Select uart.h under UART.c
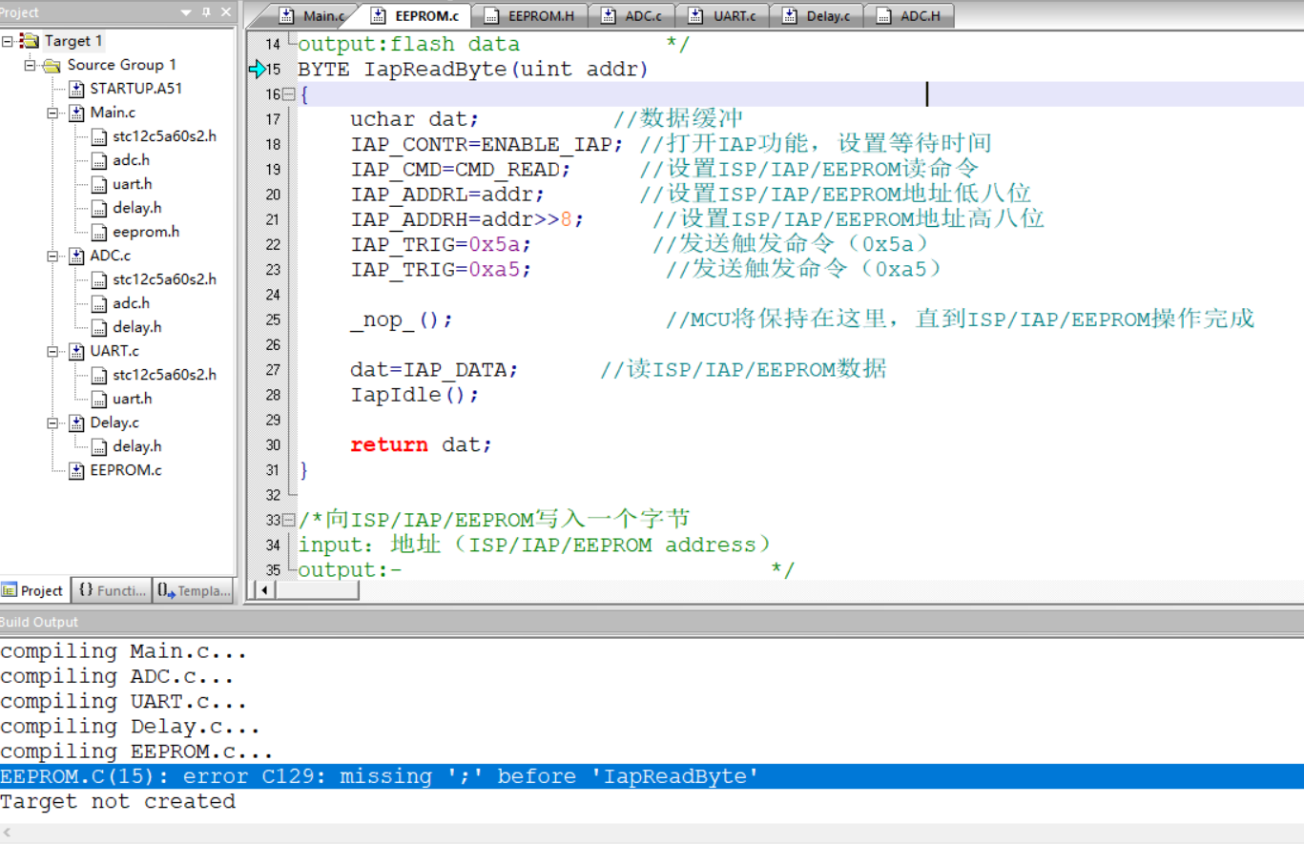Viewport: 1304px width, 844px height. (132, 399)
